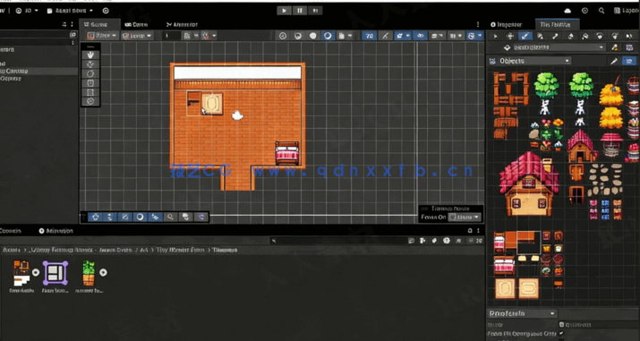Select the green plant tileset asset in Project
Screen dimensions: 640x341
(89, 273)
